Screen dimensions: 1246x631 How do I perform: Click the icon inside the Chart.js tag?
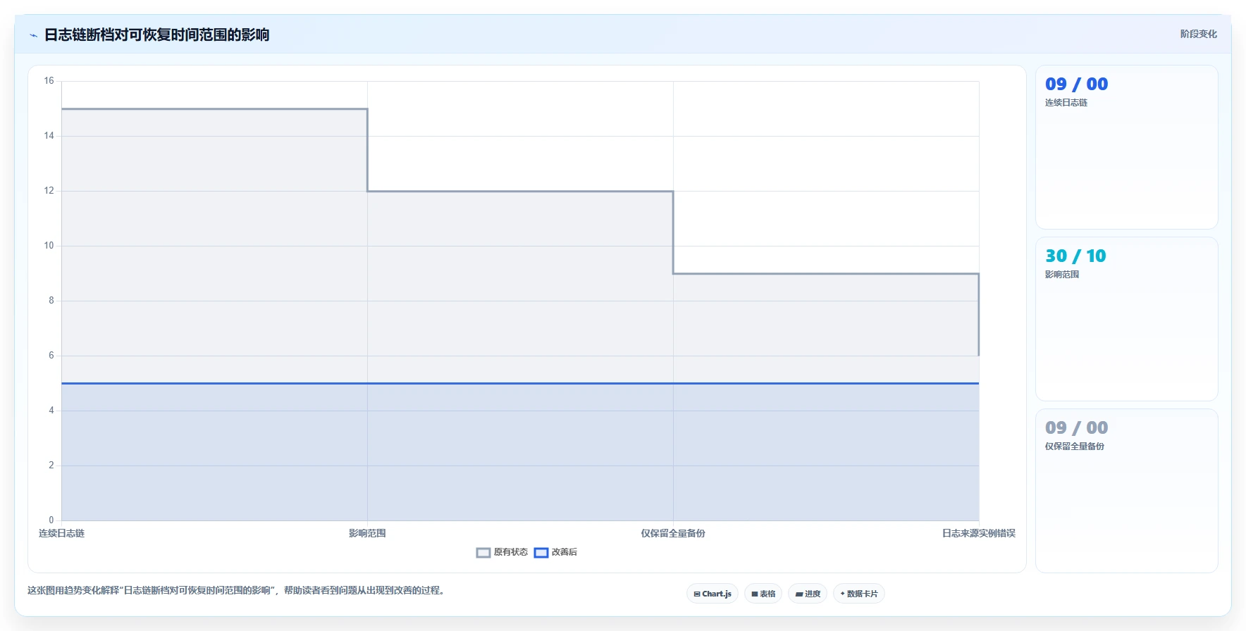697,594
